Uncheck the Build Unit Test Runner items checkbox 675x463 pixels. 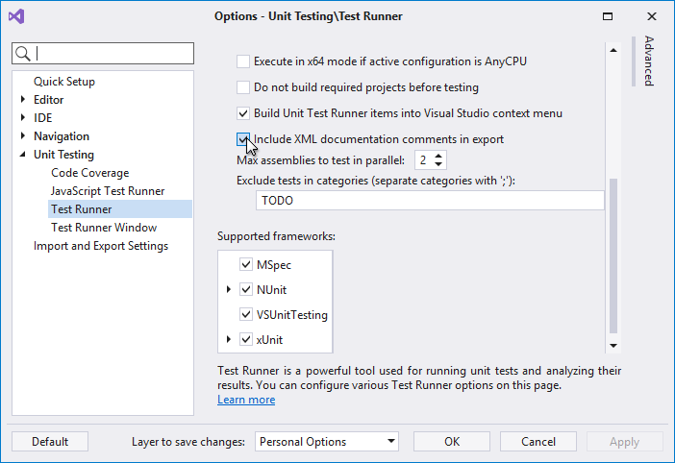(243, 113)
